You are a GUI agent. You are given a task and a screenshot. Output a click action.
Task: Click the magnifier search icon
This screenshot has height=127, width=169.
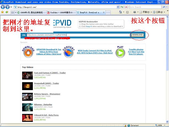click(164, 7)
